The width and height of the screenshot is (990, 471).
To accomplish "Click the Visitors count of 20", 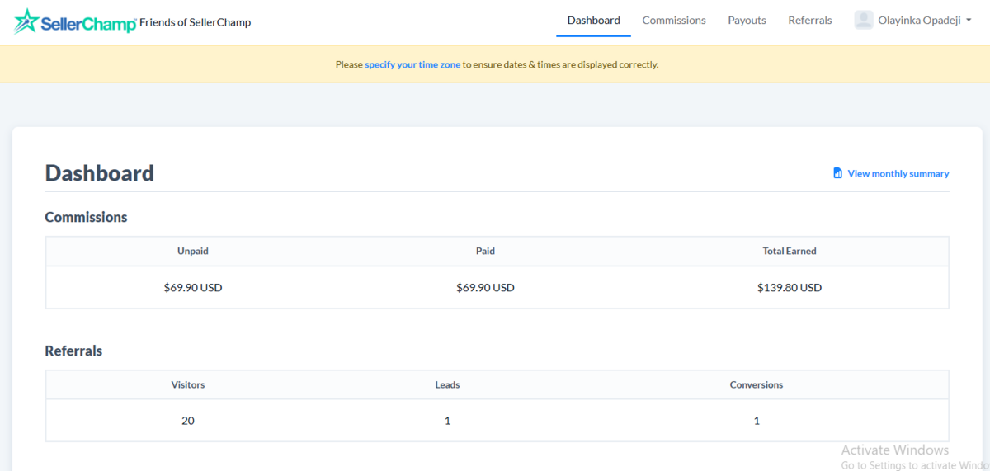I will [188, 421].
